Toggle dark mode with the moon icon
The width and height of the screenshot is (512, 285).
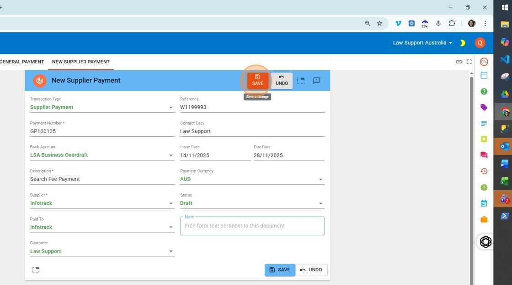463,43
